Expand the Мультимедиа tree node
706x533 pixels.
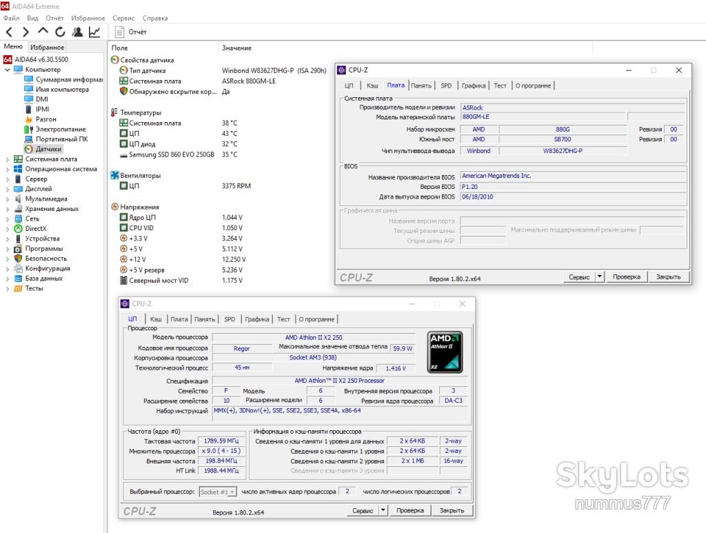[7, 199]
